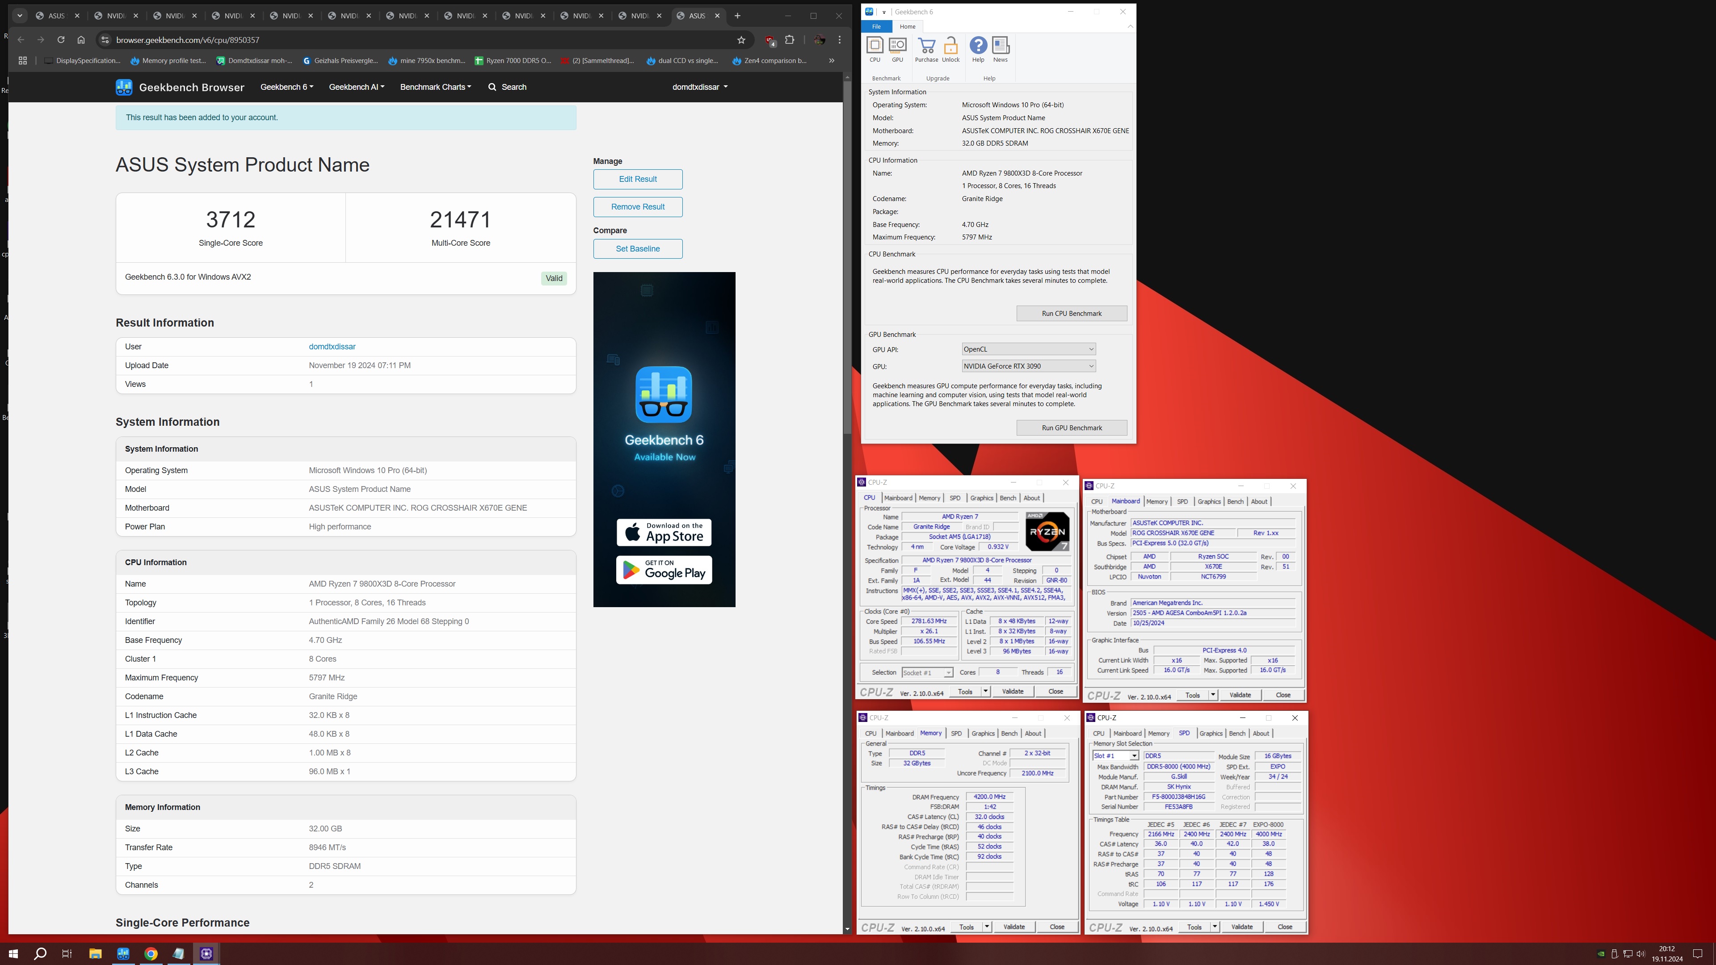Select CPU-Z icon in the taskbar

206,954
